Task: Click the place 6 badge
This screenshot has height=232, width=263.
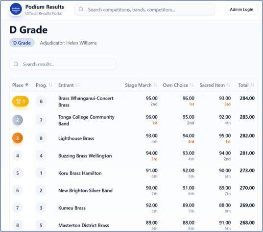Action: point(18,190)
